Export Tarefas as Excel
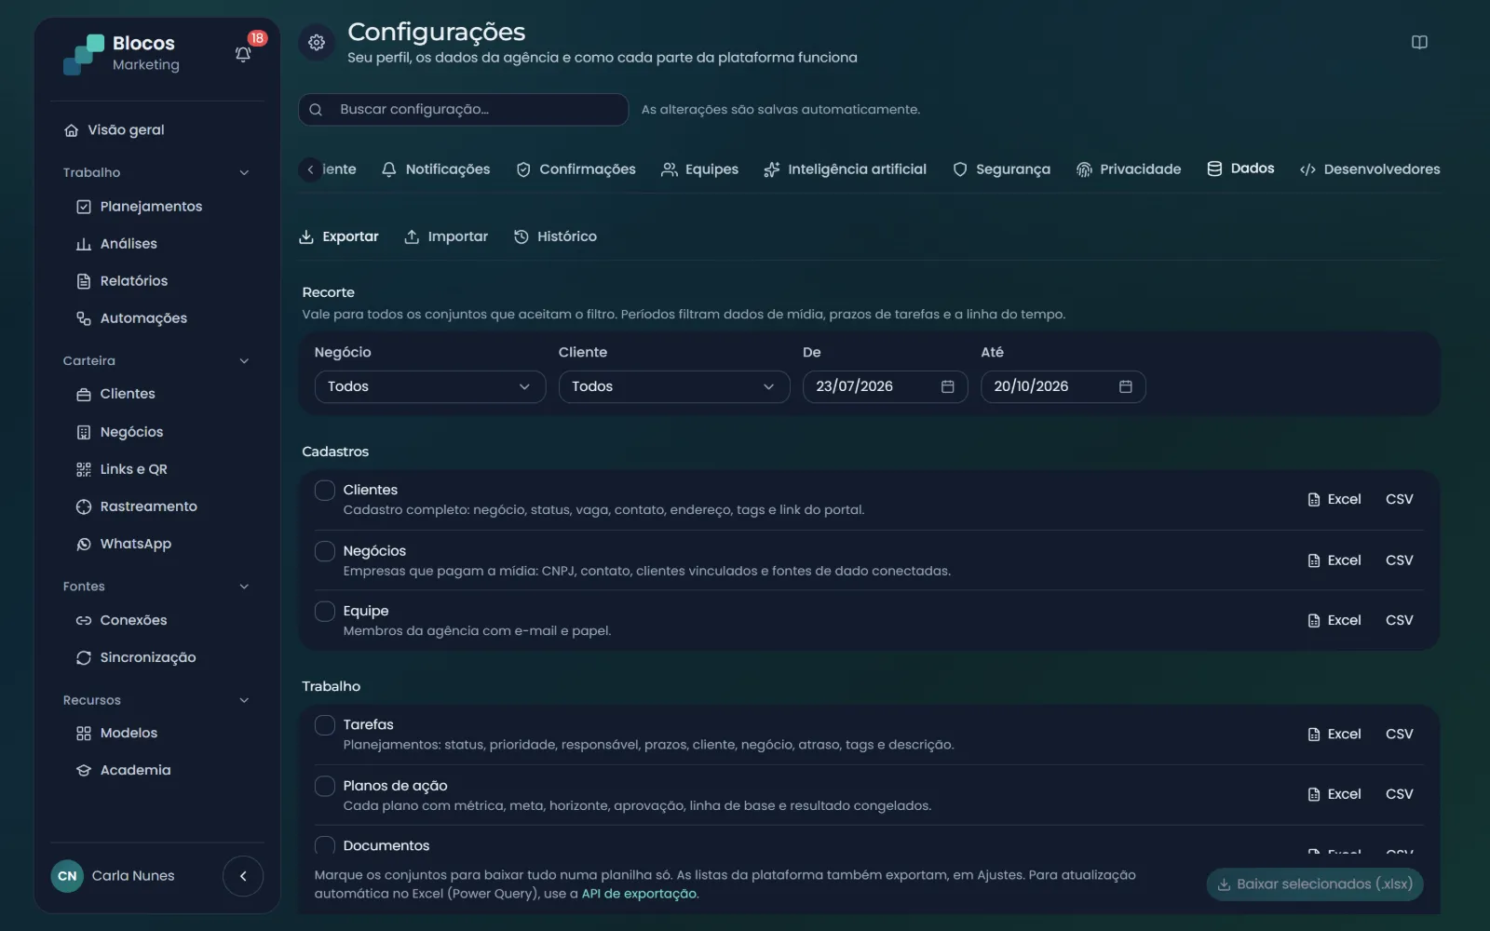 pos(1334,735)
